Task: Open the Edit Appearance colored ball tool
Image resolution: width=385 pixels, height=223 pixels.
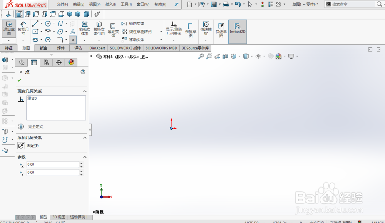Action: pos(278,56)
